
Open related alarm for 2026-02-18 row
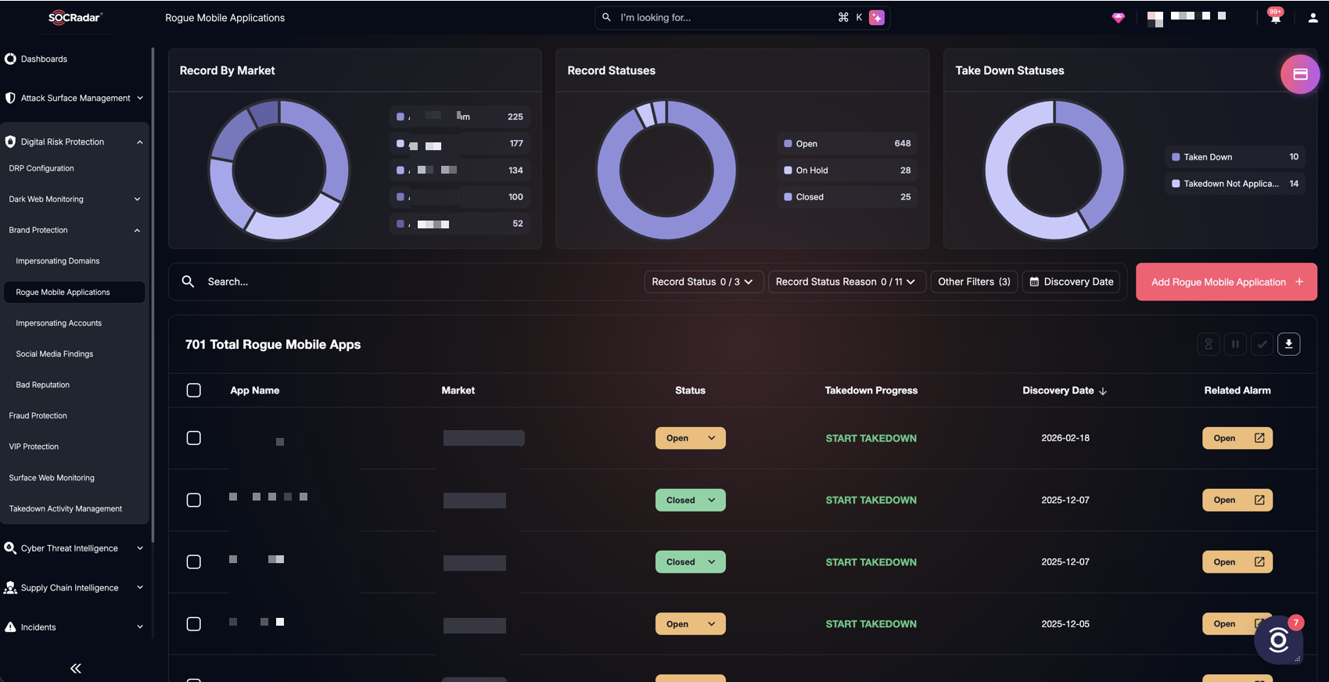coord(1237,438)
